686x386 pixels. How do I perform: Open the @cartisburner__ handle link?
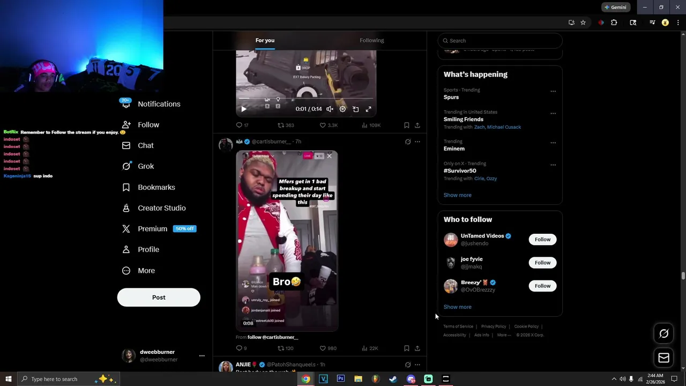271,142
